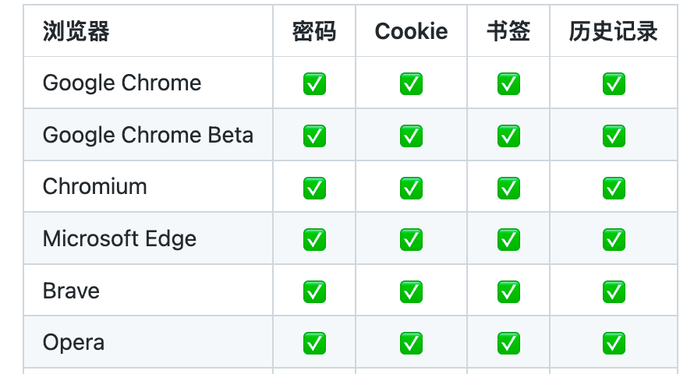Click Chromium's password (密码) checkmark
This screenshot has width=694, height=374.
pos(314,188)
